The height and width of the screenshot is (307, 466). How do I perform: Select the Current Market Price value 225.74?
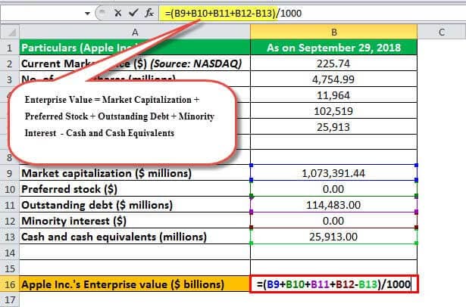click(333, 64)
